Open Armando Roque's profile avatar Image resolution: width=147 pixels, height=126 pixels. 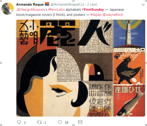coord(8,9)
